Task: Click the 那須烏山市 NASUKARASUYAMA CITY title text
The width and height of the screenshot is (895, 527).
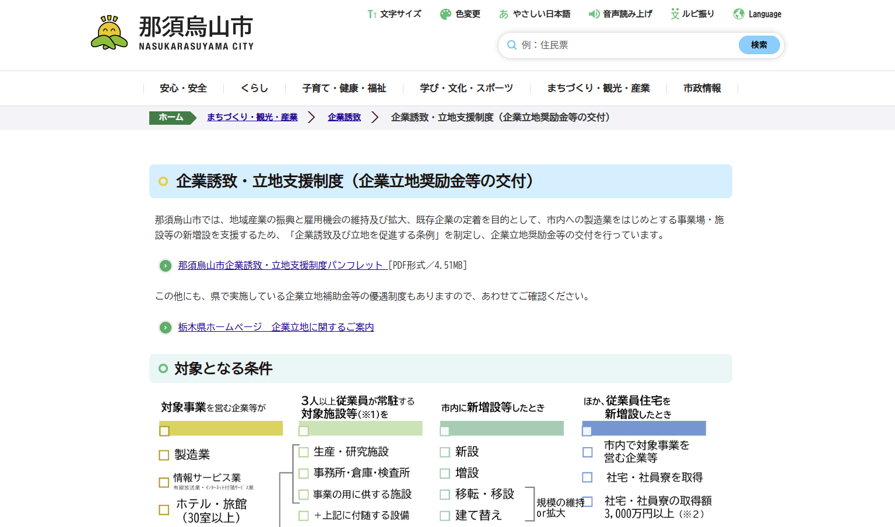Action: click(196, 33)
